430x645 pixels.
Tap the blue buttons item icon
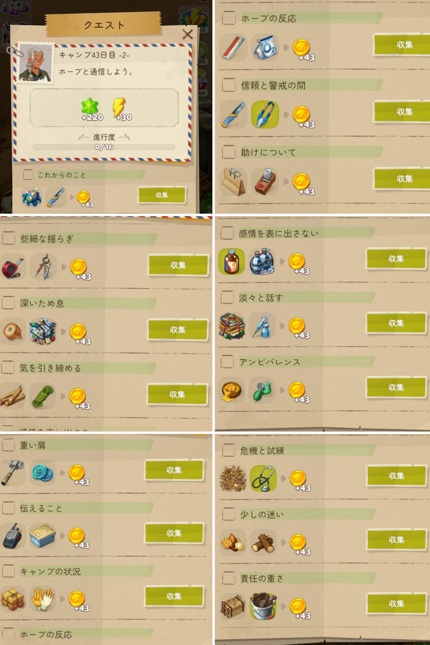pyautogui.click(x=43, y=472)
